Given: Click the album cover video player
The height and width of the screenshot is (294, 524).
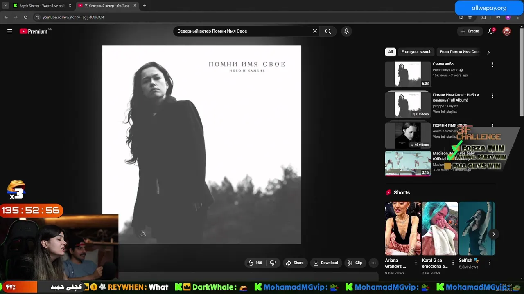Looking at the screenshot, I should coord(202,145).
